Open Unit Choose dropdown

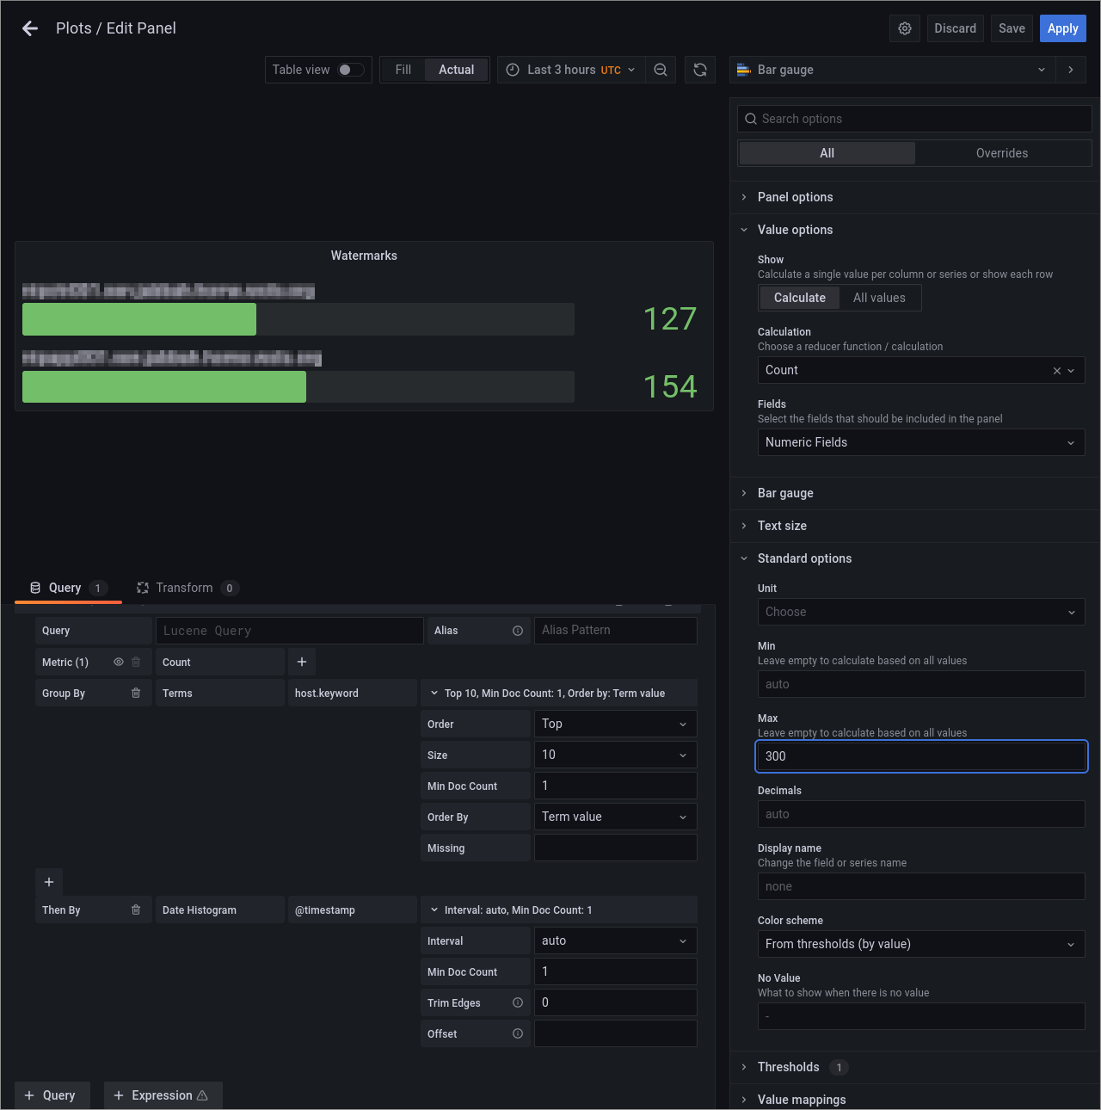(921, 612)
